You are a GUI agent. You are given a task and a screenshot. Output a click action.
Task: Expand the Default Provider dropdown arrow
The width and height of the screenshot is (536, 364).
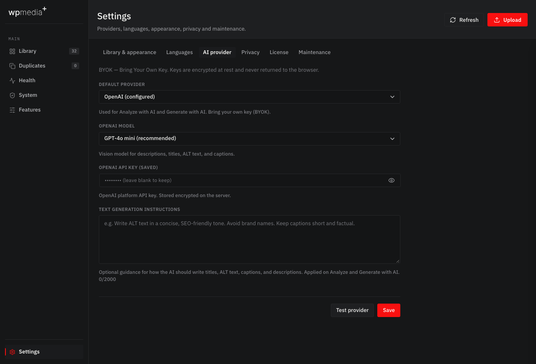(392, 97)
